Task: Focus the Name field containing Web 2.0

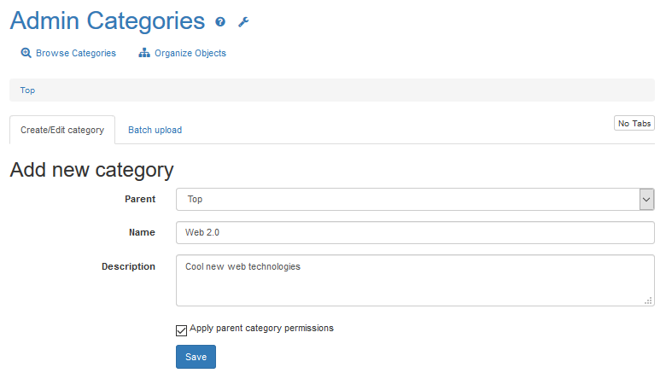Action: click(x=415, y=232)
